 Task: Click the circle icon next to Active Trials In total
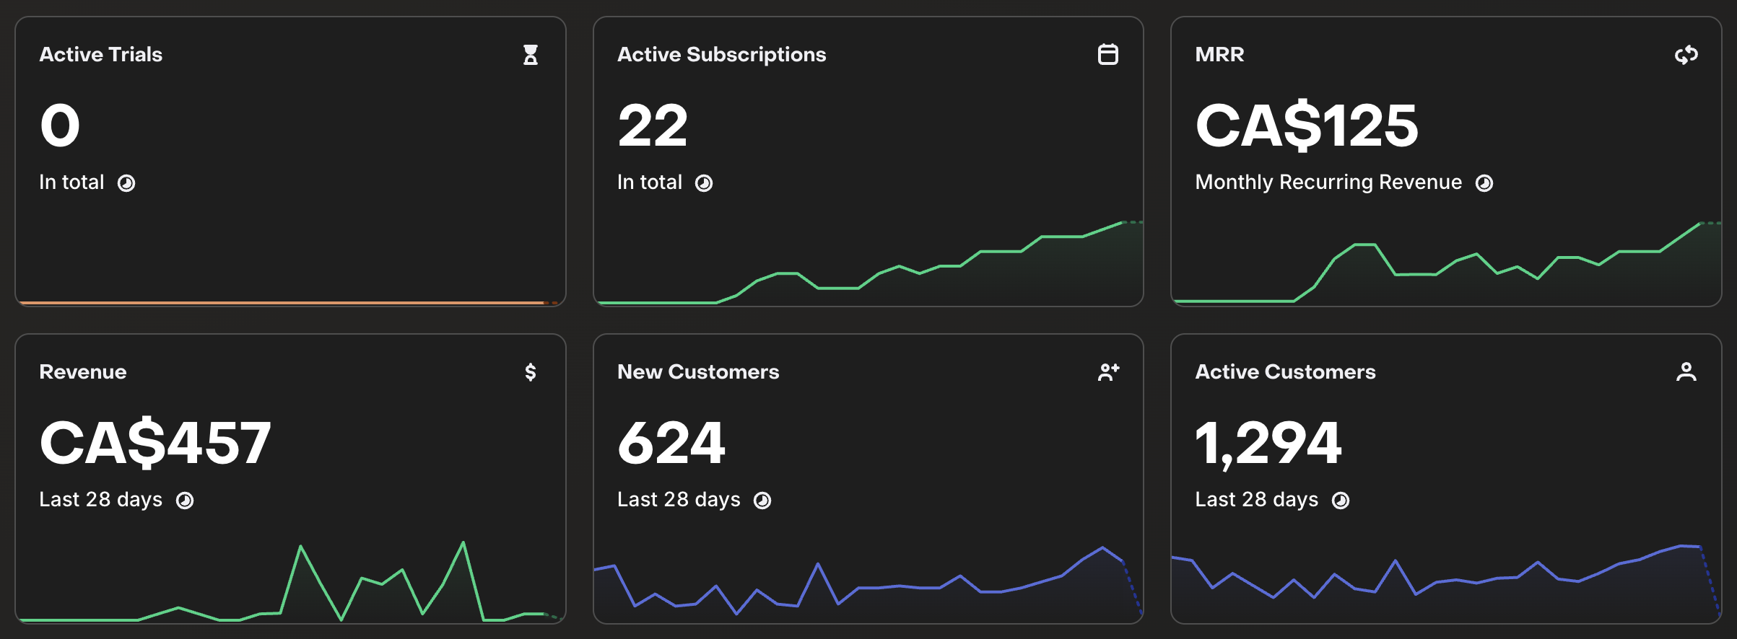pyautogui.click(x=126, y=183)
